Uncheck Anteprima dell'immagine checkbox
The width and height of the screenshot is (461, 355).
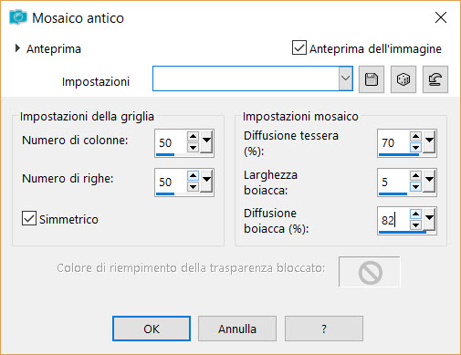[299, 47]
